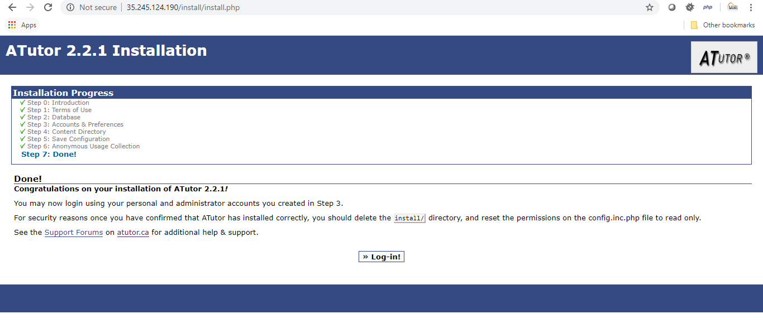The height and width of the screenshot is (333, 763).
Task: Open the Apps bookmarks shortcut
Action: point(22,25)
